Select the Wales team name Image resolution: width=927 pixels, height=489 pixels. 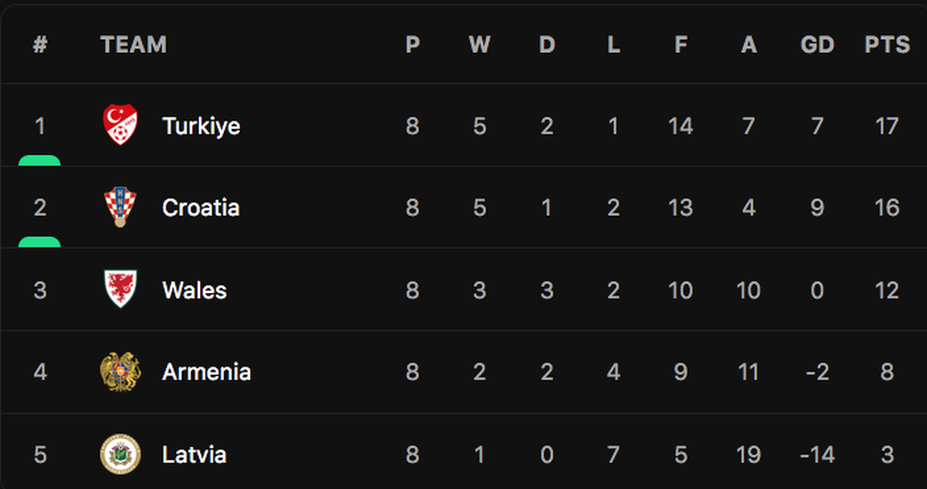coord(194,290)
